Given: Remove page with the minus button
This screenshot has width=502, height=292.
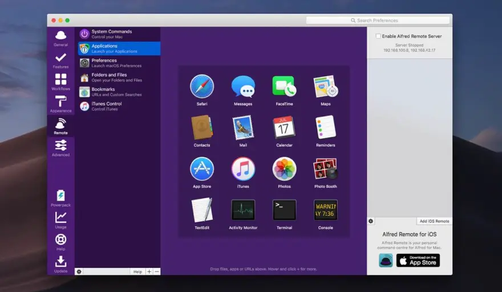Looking at the screenshot, I should tap(157, 271).
